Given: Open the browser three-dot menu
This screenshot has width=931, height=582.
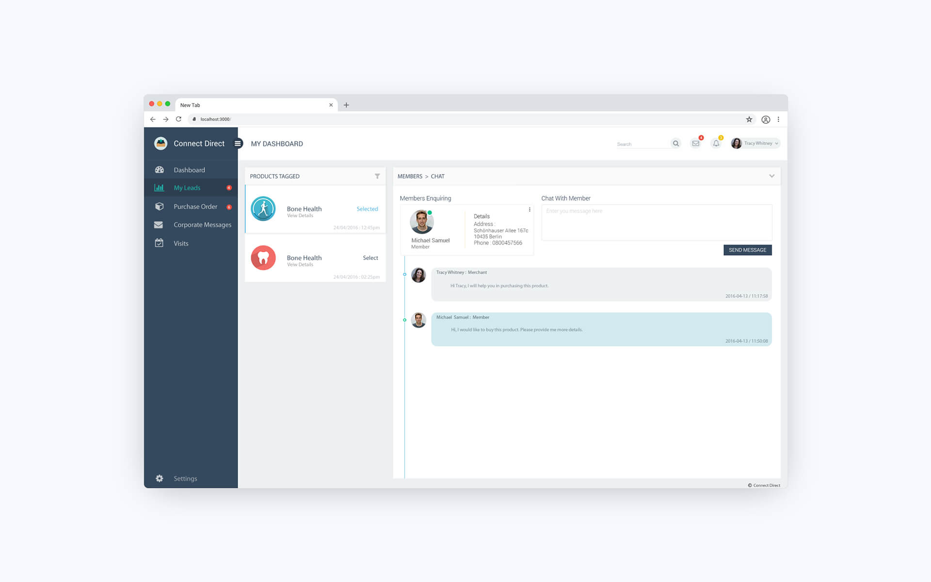Looking at the screenshot, I should pos(778,119).
